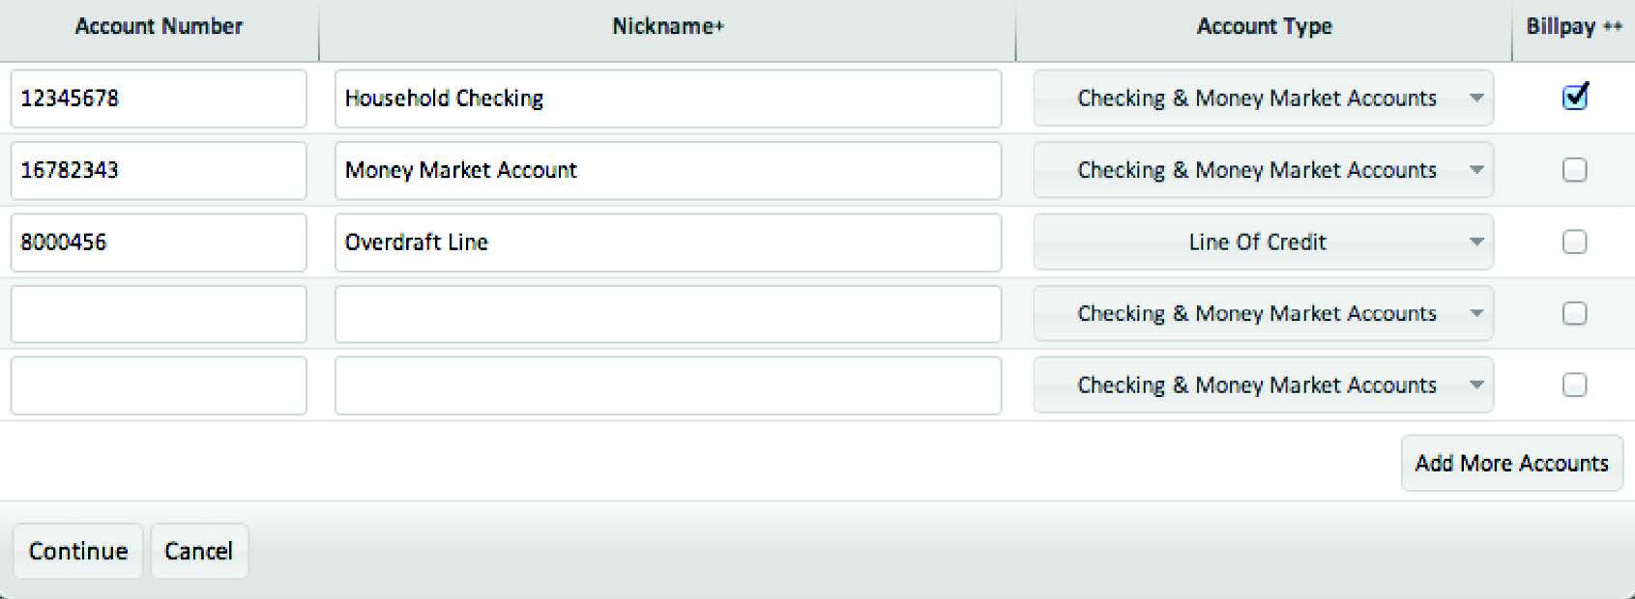Click empty nickname field in last row
This screenshot has height=599, width=1635.
668,385
